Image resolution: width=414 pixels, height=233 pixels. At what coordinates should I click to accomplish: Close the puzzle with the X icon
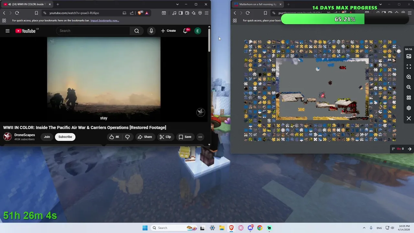[x=409, y=118]
